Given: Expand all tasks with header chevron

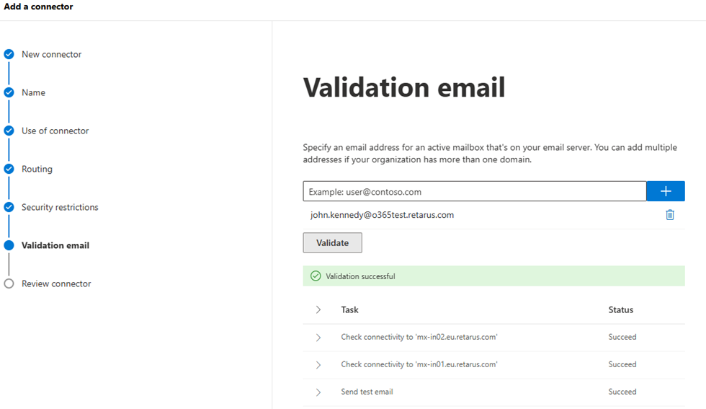Looking at the screenshot, I should point(318,309).
